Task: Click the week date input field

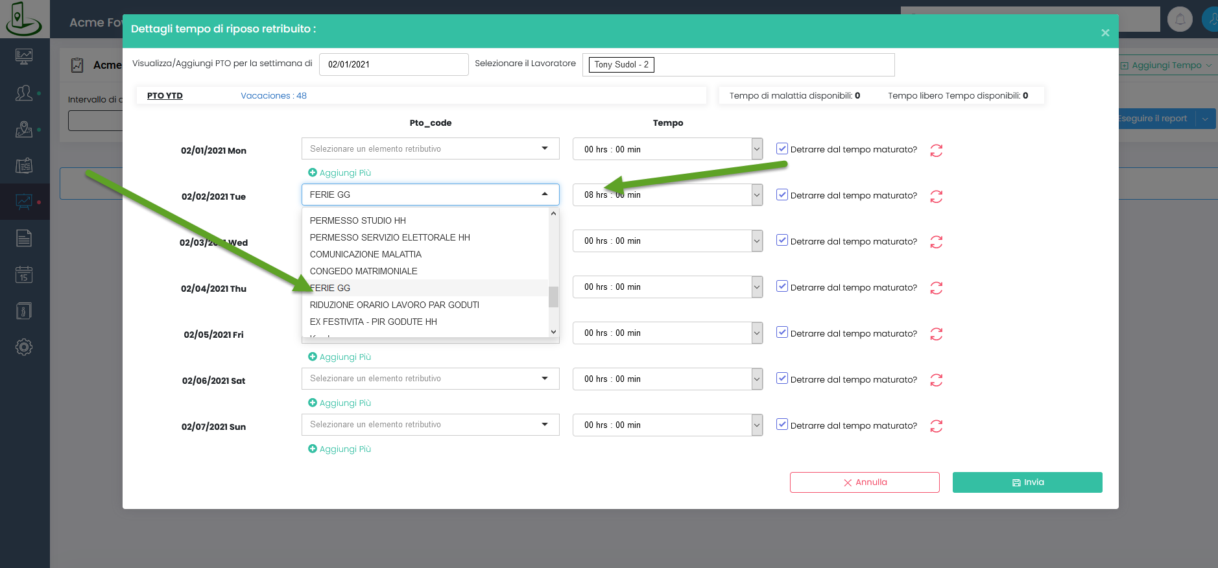Action: click(x=394, y=64)
